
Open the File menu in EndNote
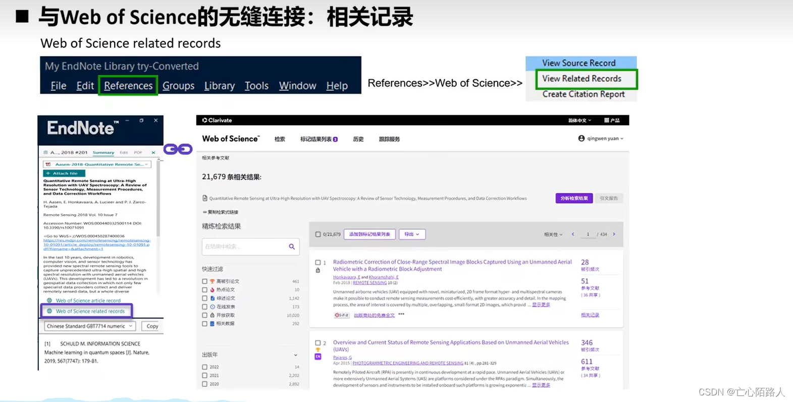tap(59, 86)
